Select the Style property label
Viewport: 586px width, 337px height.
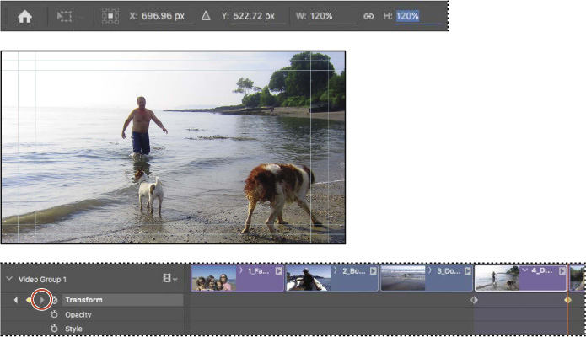[x=73, y=329]
